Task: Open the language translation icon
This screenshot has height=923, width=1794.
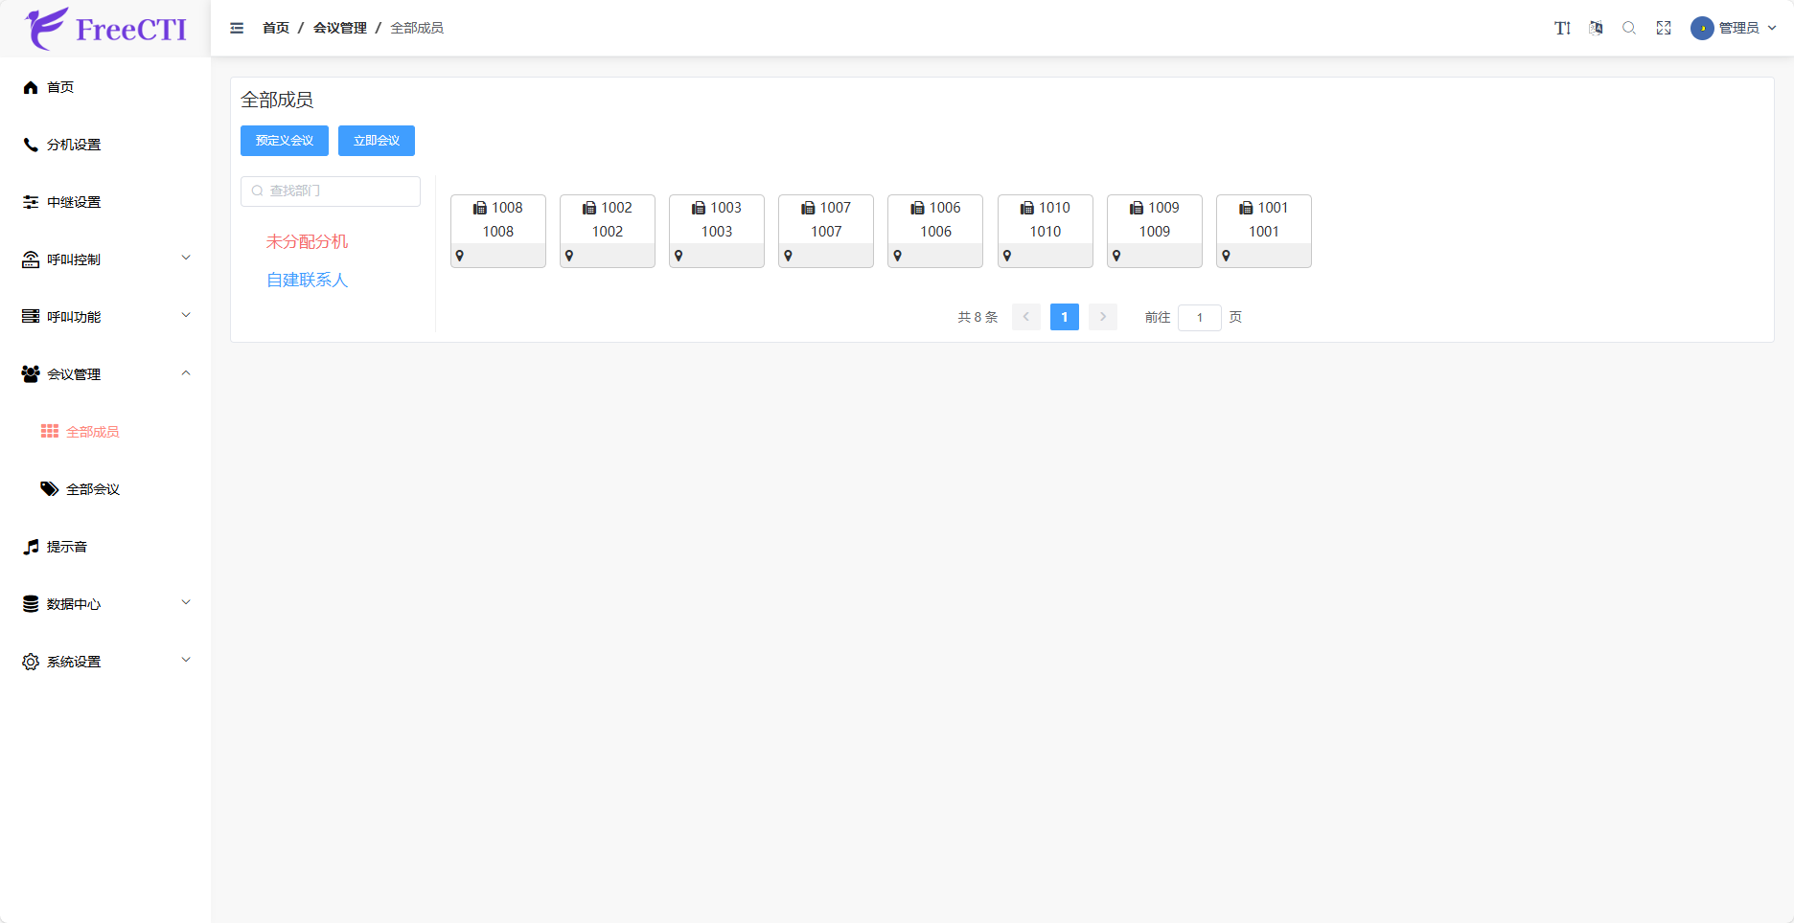Action: 1596,29
